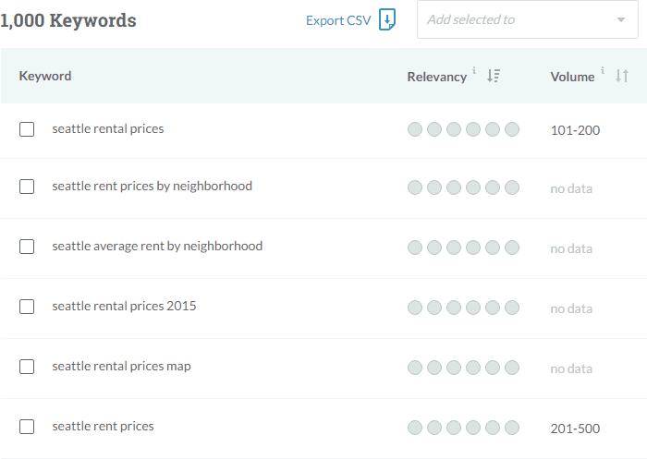
Task: Click the Relevancy column header
Action: (x=436, y=77)
